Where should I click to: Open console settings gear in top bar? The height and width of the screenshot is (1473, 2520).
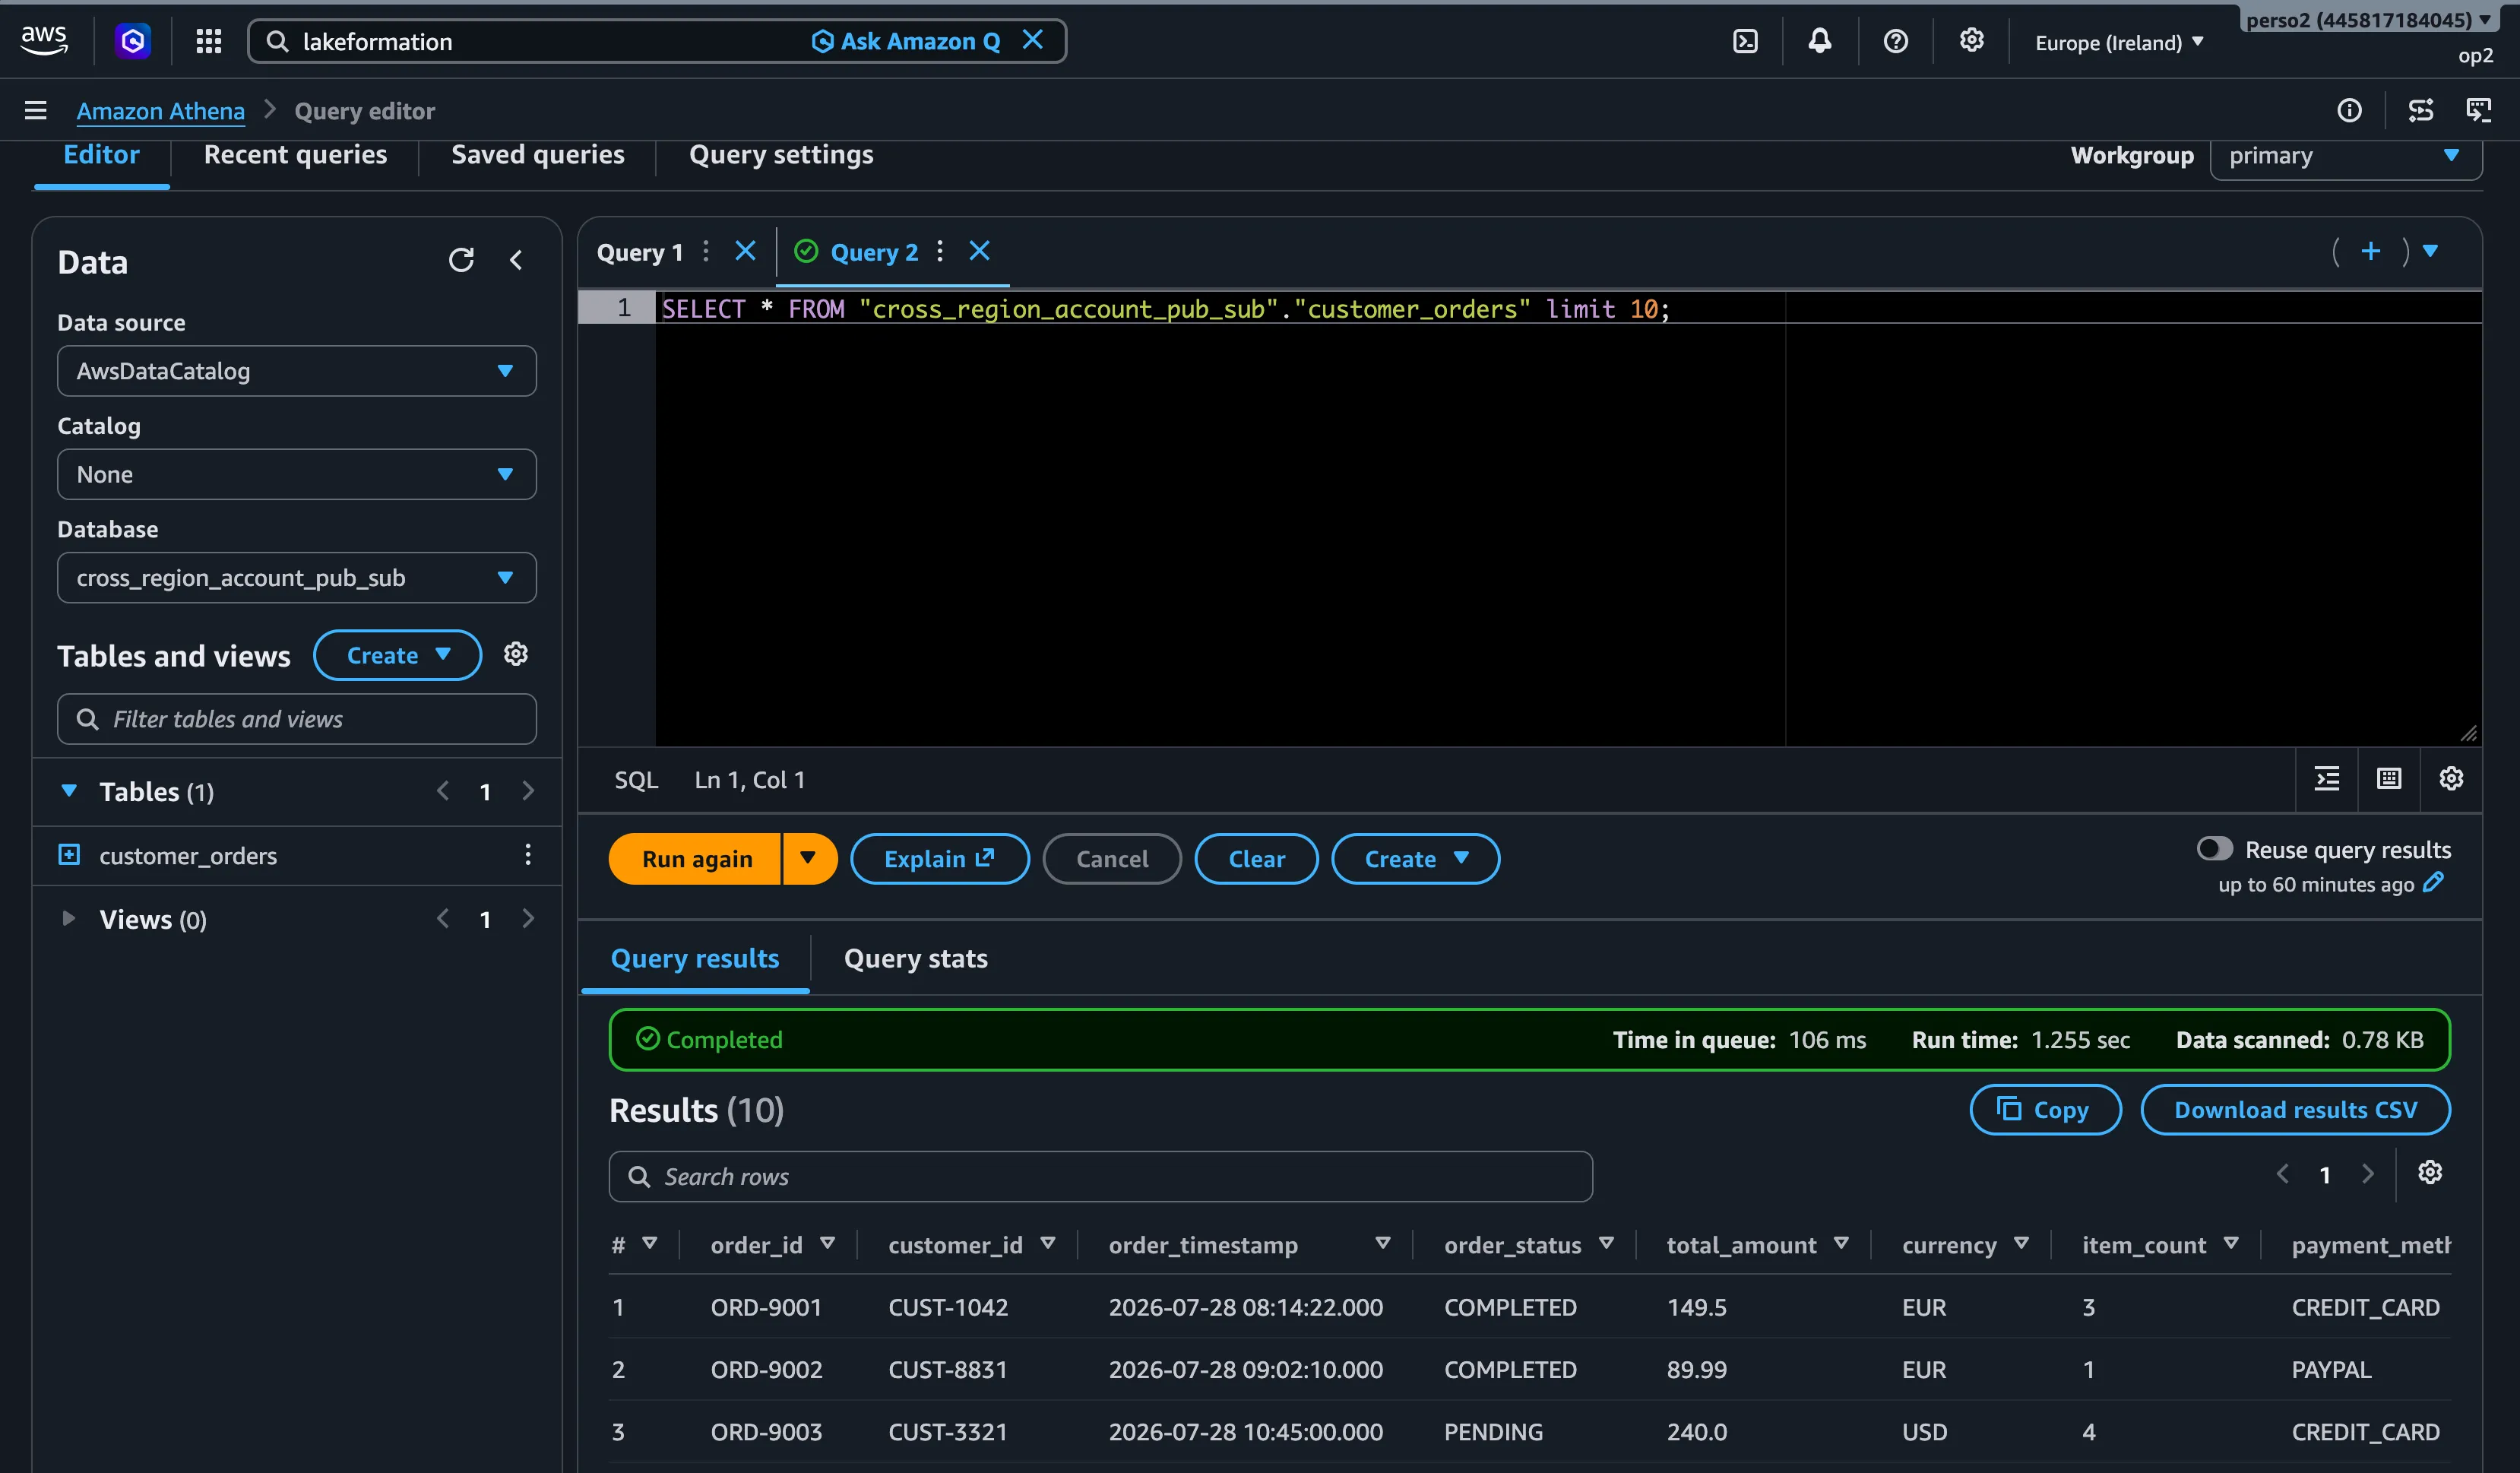pyautogui.click(x=1971, y=40)
